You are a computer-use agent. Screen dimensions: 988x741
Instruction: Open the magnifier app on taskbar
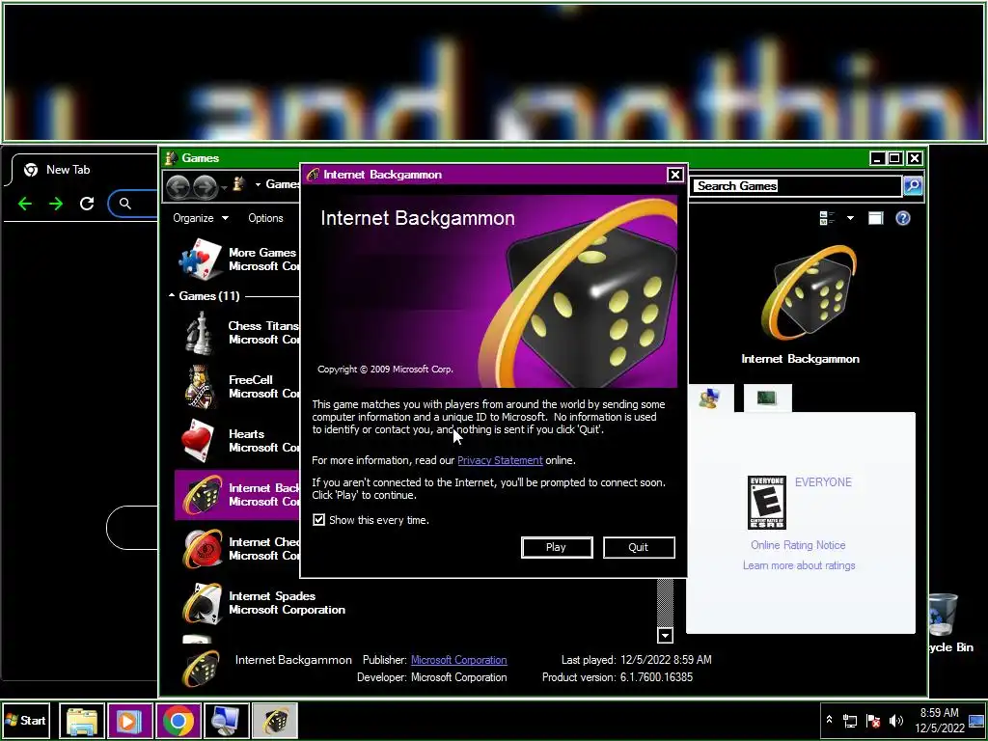226,720
